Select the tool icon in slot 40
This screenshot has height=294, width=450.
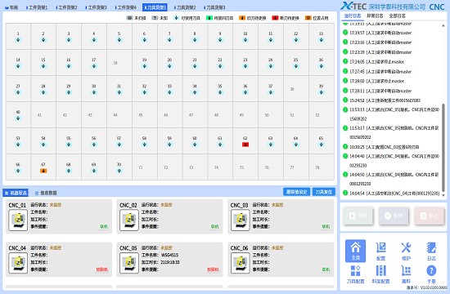18,118
